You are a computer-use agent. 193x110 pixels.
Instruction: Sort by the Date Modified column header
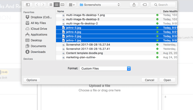coord(170,11)
